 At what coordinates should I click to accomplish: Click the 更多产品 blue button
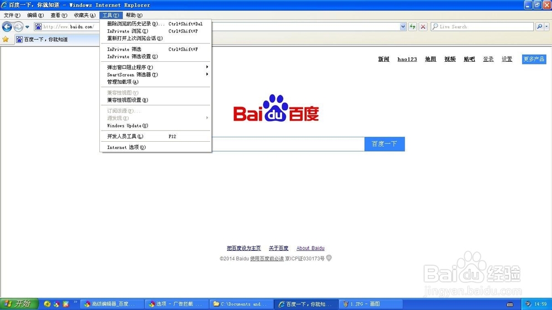[534, 59]
